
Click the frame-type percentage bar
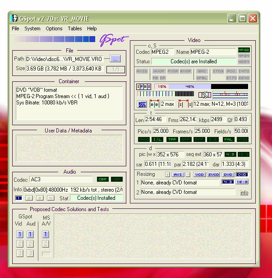coord(201,86)
